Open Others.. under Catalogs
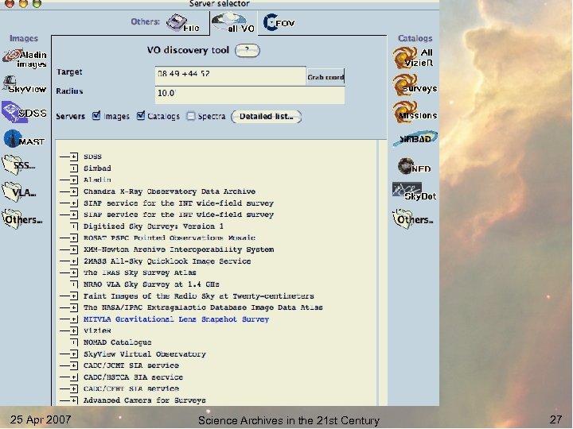573x429 pixels. (x=413, y=219)
